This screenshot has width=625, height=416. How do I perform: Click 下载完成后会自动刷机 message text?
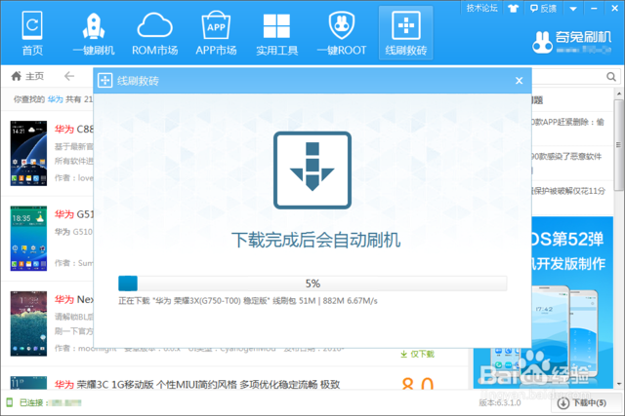(316, 241)
